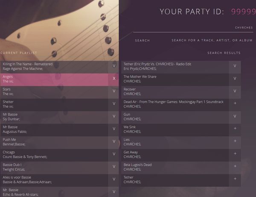Screen dimensions: 256x197
Task: Select 'Killing In The Name - Remastered' title
Action: coord(28,64)
